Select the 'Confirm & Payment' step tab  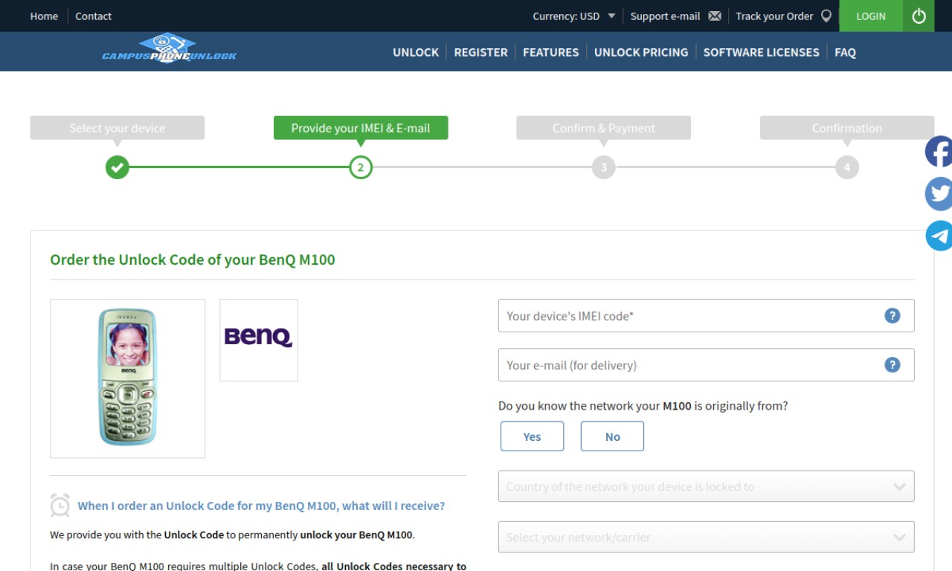(x=604, y=128)
